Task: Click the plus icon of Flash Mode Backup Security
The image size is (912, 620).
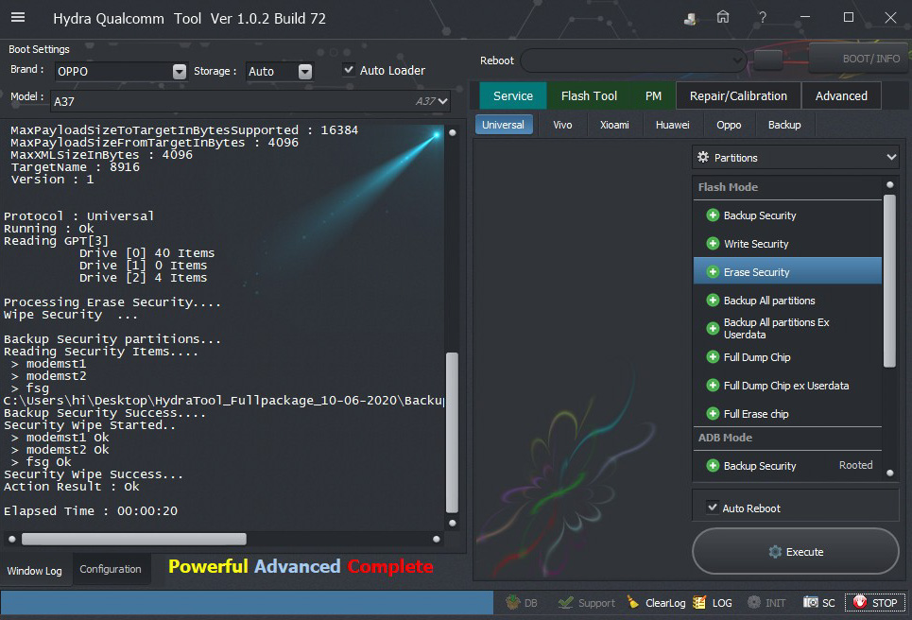Action: coord(713,215)
